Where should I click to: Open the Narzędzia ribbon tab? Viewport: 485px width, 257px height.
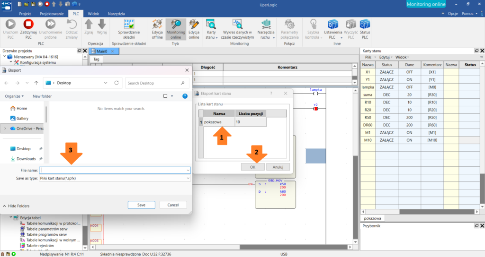[117, 14]
